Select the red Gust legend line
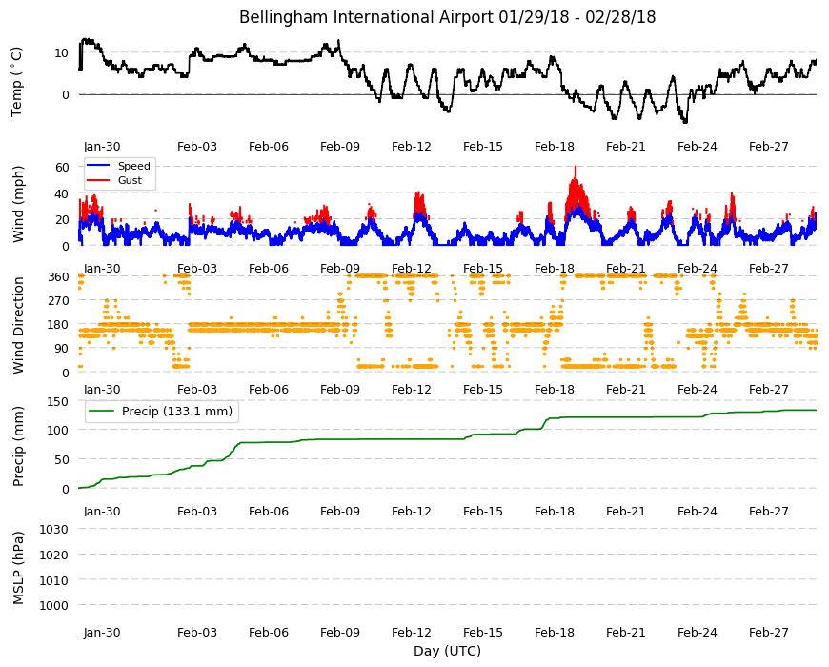This screenshot has width=829, height=667. click(x=97, y=180)
